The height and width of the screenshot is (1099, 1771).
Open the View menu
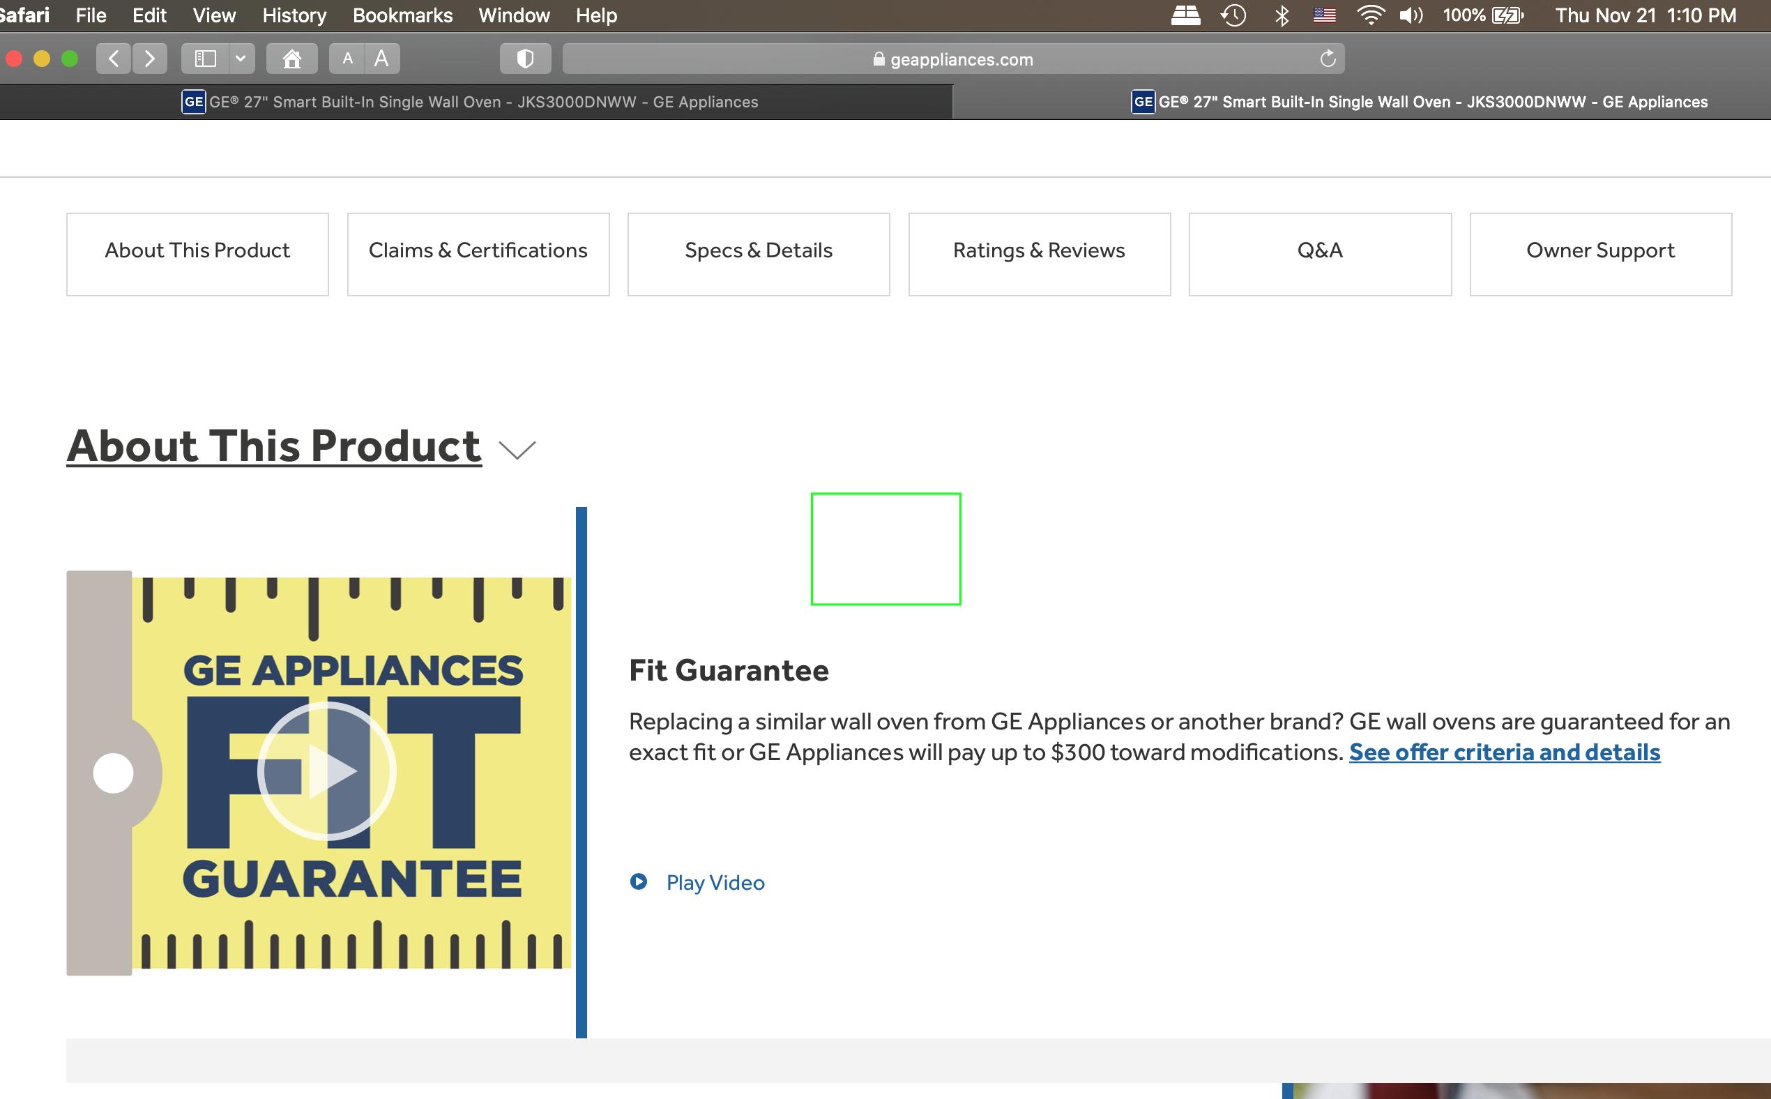click(x=214, y=15)
